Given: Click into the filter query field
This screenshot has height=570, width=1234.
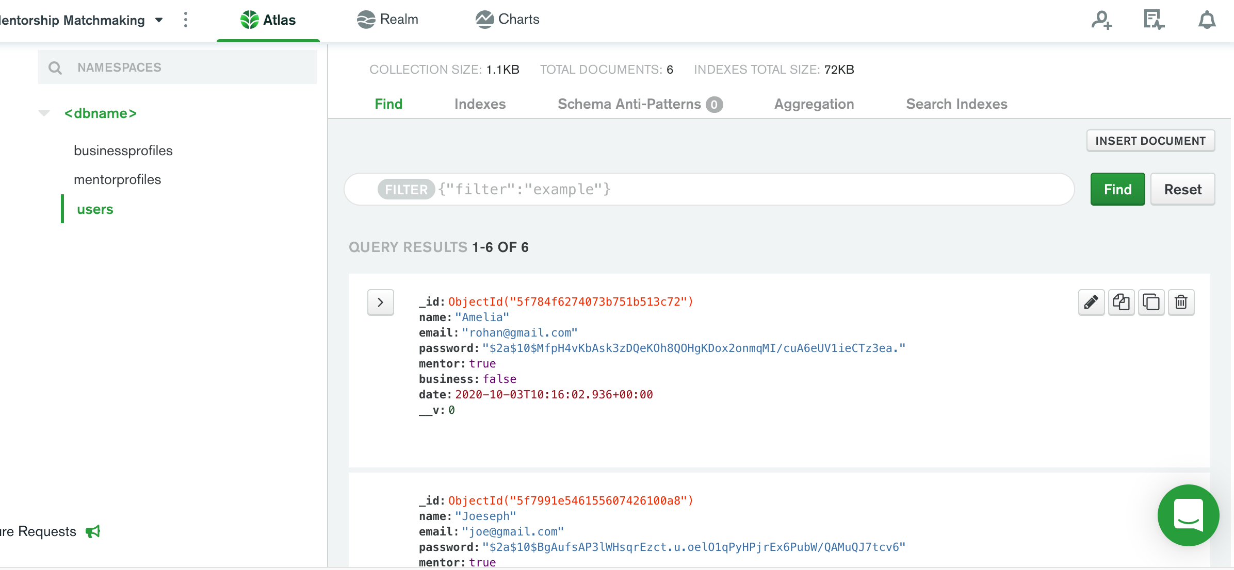Looking at the screenshot, I should click(722, 190).
